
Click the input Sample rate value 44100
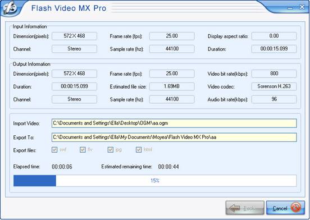click(x=172, y=49)
